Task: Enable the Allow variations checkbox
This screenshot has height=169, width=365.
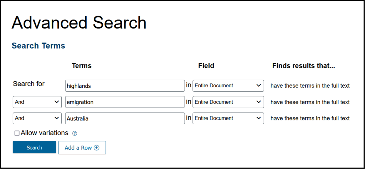Action: tap(17, 133)
